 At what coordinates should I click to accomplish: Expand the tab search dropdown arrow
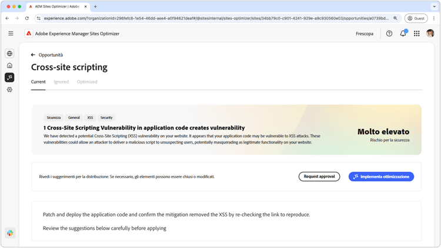tap(435, 6)
